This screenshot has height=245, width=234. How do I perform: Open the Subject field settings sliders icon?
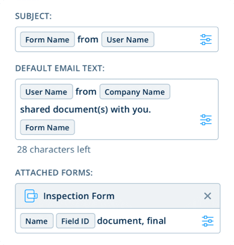[206, 40]
